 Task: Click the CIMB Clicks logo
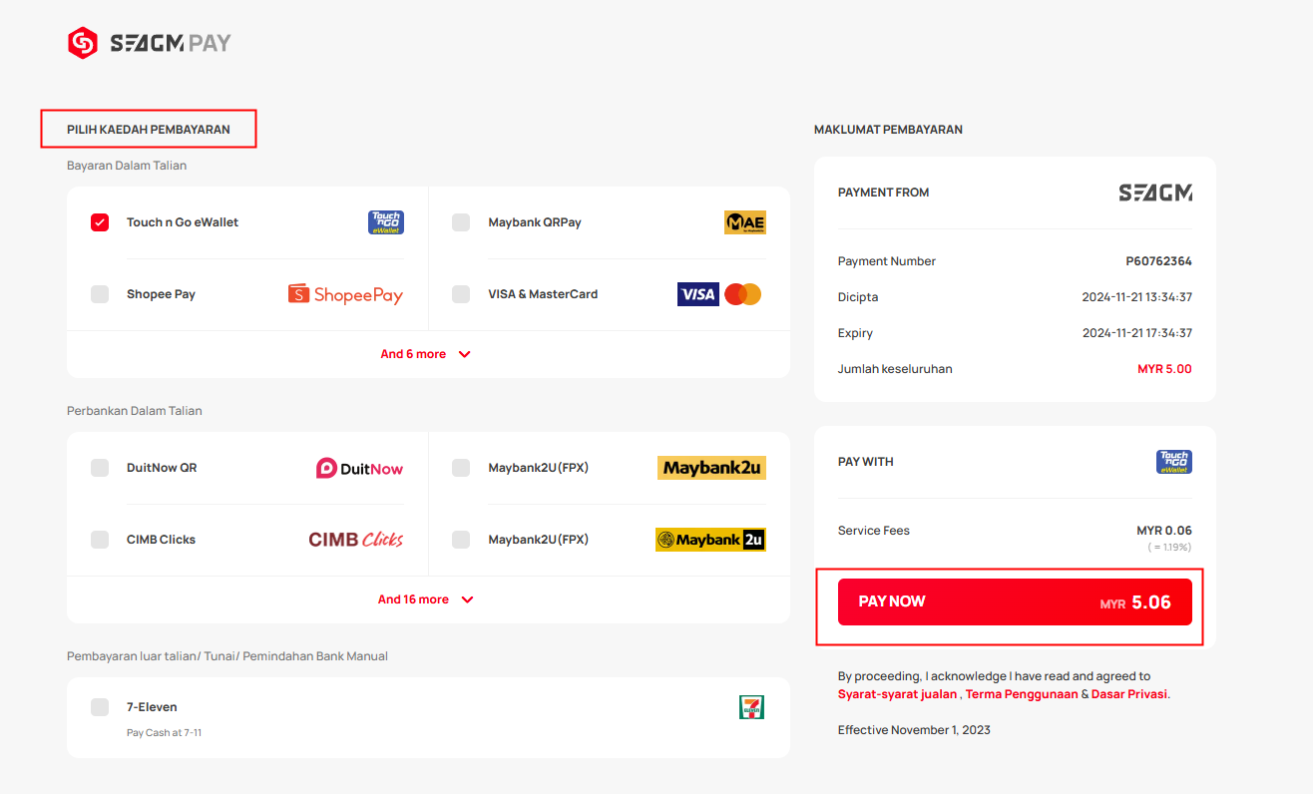coord(356,540)
